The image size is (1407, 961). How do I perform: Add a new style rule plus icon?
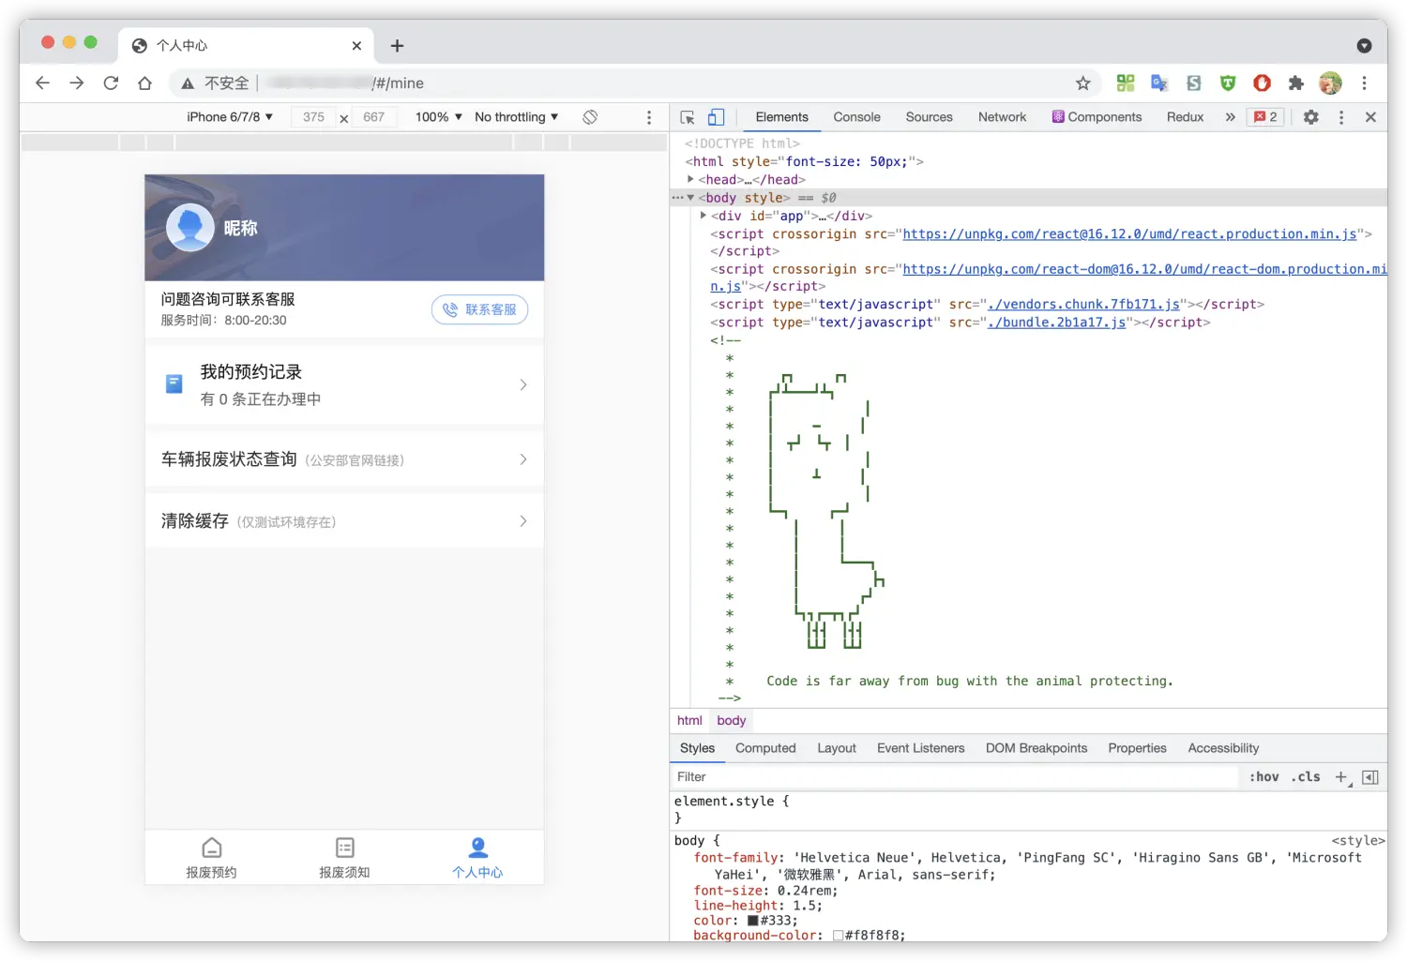(x=1341, y=777)
